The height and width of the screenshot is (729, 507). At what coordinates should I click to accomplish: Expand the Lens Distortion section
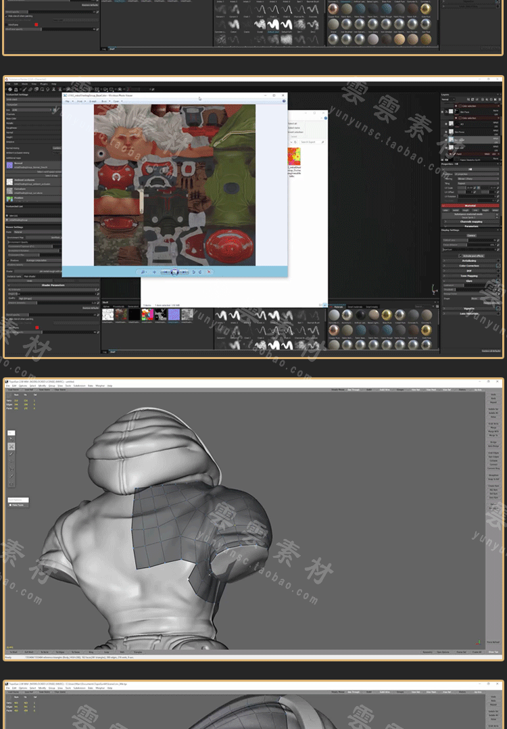(x=444, y=313)
